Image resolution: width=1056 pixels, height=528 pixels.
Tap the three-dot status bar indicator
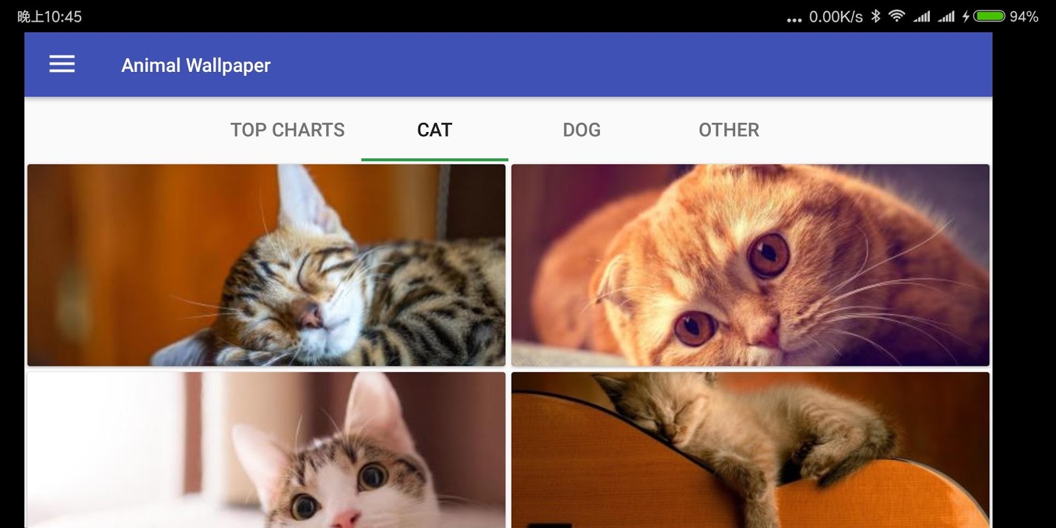click(x=794, y=20)
